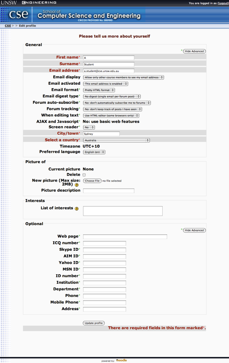Click the Institution input field
The image size is (229, 363).
pyautogui.click(x=104, y=283)
